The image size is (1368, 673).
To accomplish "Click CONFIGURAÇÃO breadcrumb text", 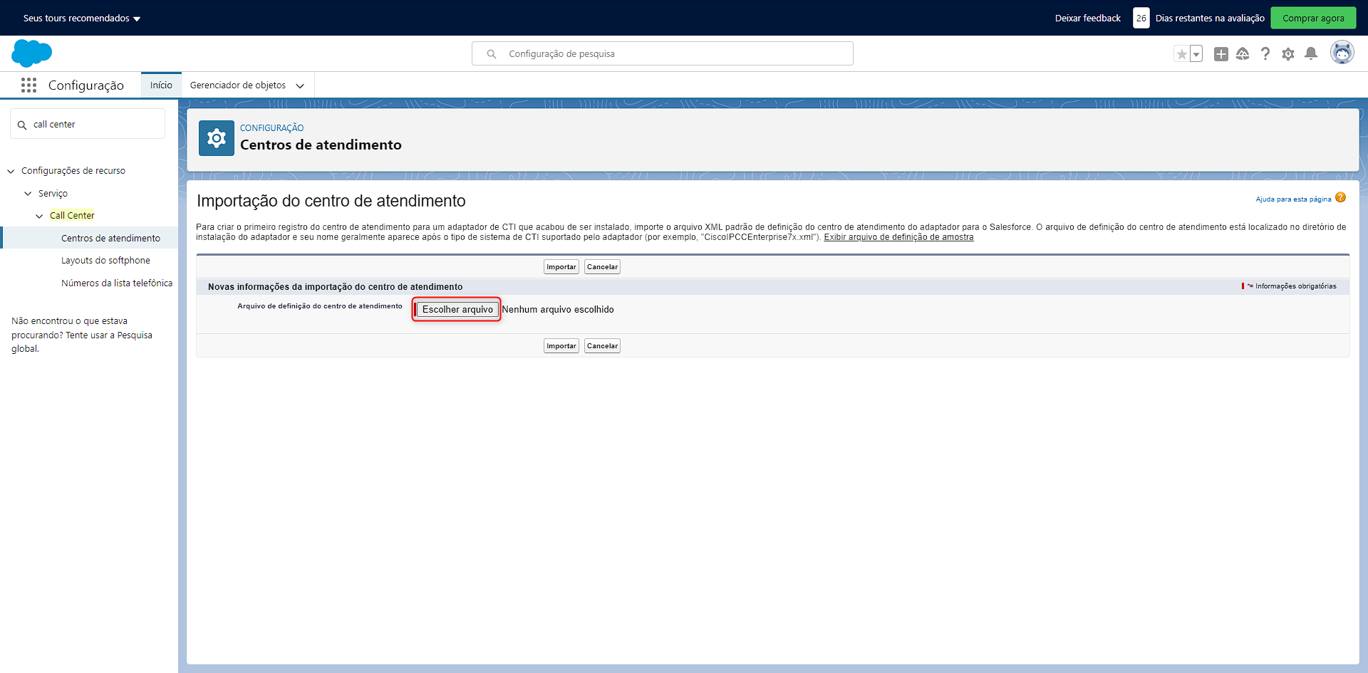I will pyautogui.click(x=271, y=128).
